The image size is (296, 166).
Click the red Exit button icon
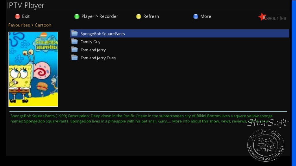point(17,16)
